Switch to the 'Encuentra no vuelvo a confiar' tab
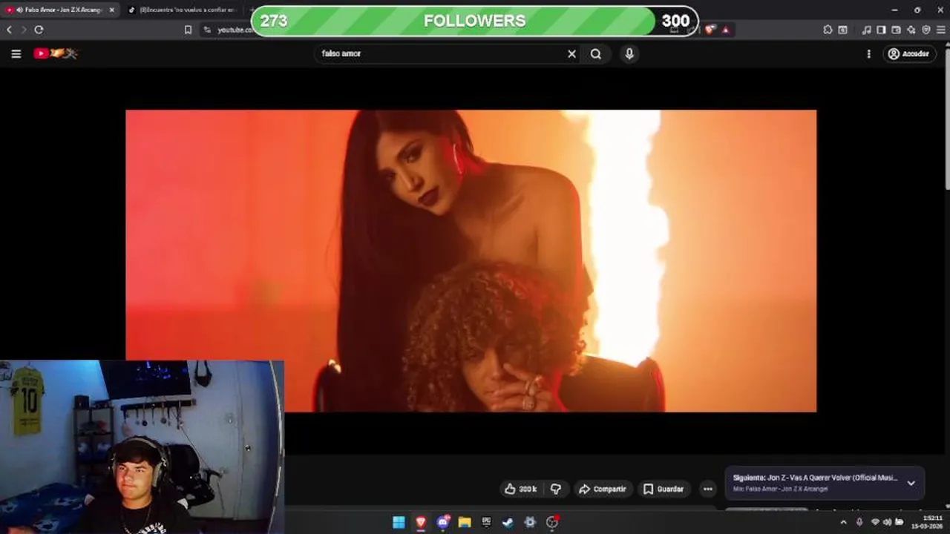The height and width of the screenshot is (534, 950). click(x=183, y=10)
